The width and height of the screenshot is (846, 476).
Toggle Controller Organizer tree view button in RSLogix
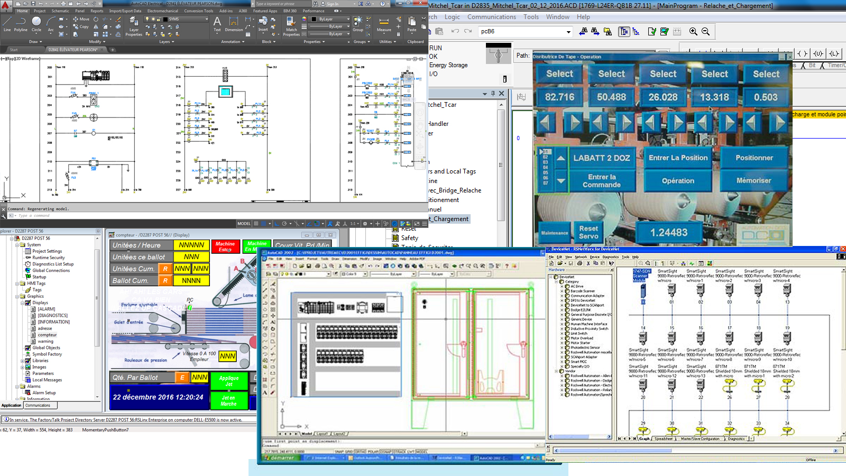[624, 32]
